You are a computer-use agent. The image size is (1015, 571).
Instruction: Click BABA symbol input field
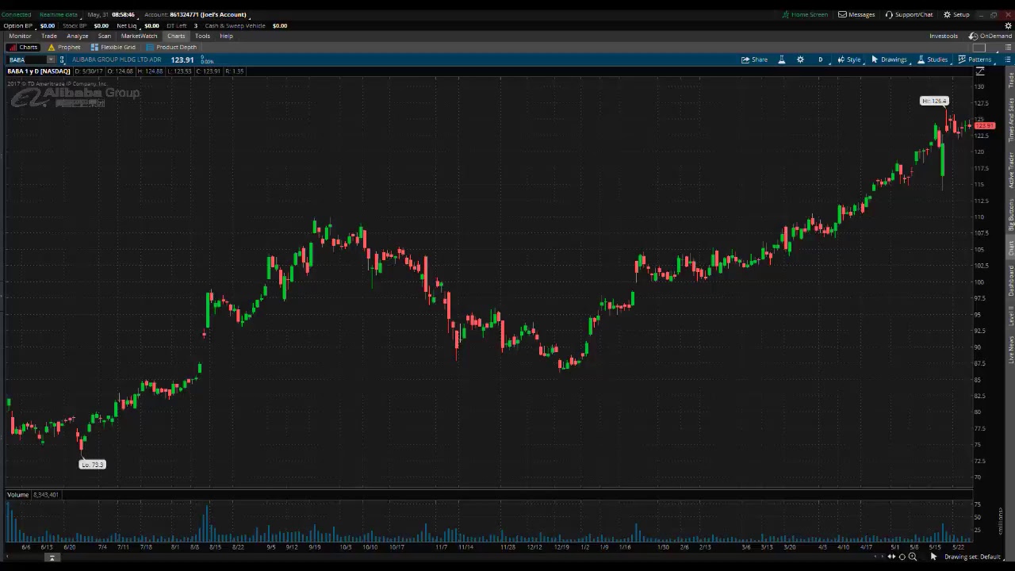tap(27, 59)
